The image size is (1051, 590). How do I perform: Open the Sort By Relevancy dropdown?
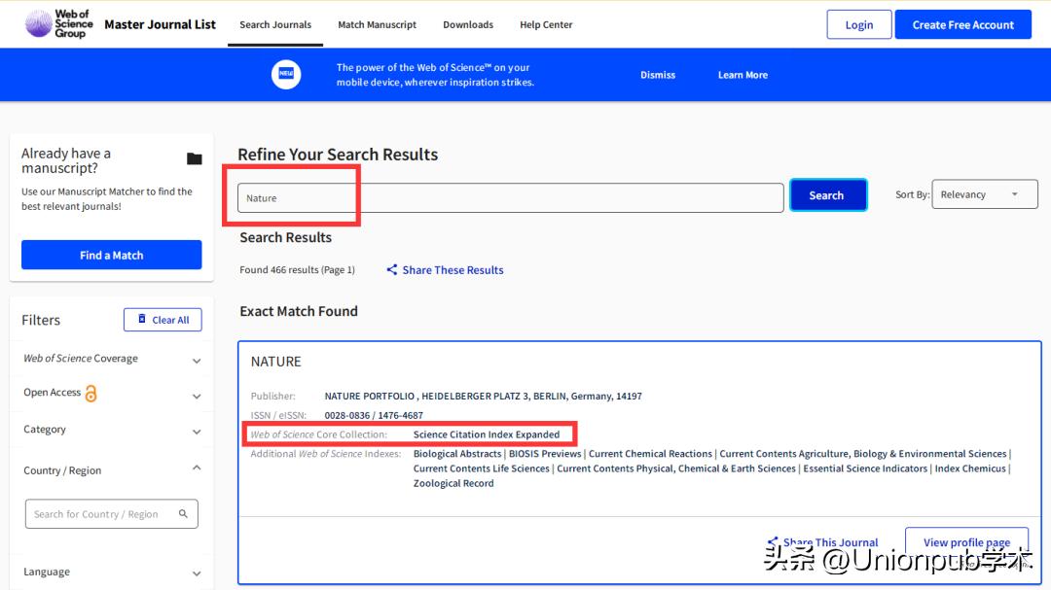[984, 194]
